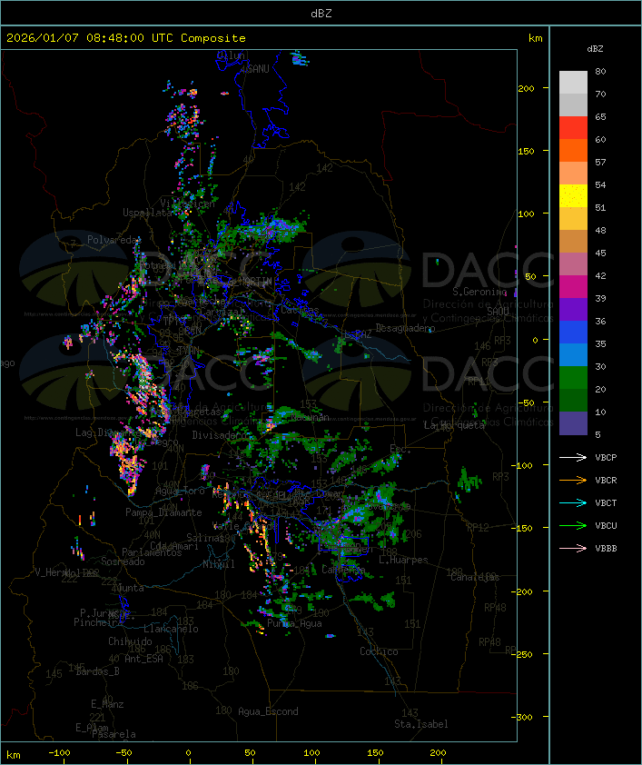Click the Cochico location label
The height and width of the screenshot is (765, 642).
(x=379, y=651)
